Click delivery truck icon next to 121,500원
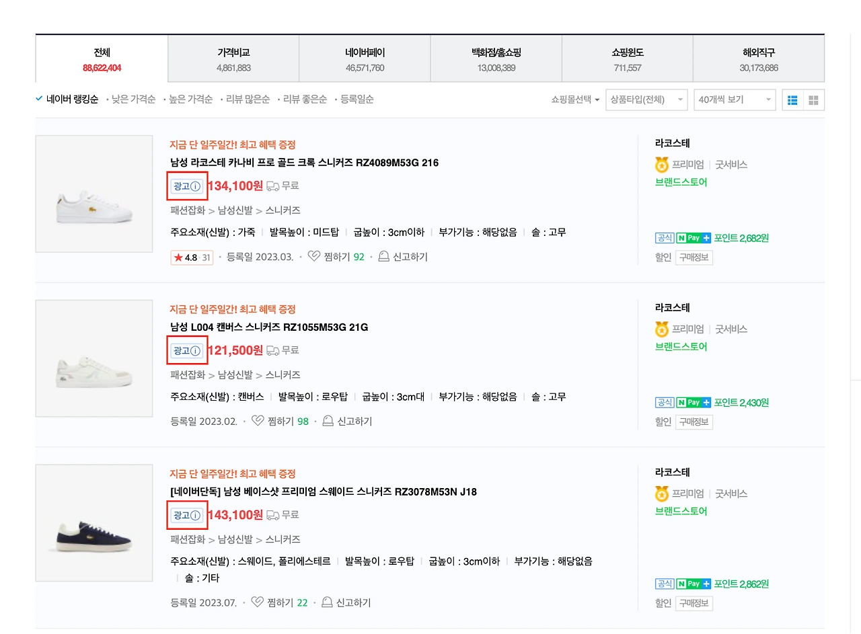The width and height of the screenshot is (861, 634). (272, 351)
